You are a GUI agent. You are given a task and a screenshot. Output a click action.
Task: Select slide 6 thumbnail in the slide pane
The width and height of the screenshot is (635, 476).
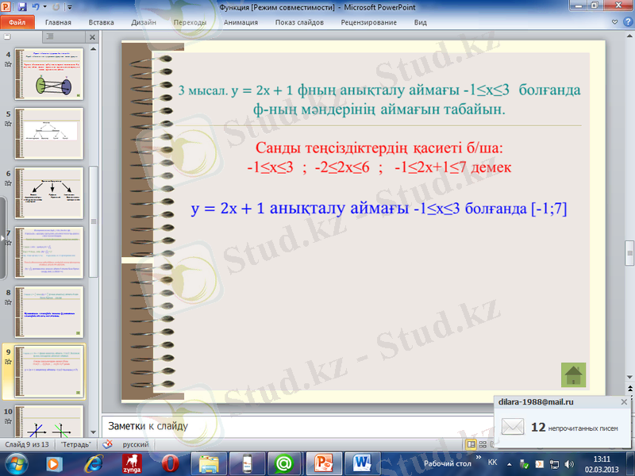(49, 186)
